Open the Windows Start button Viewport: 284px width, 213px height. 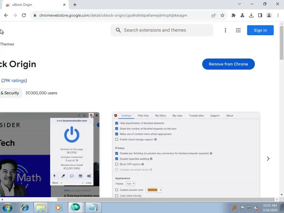[x=7, y=207]
